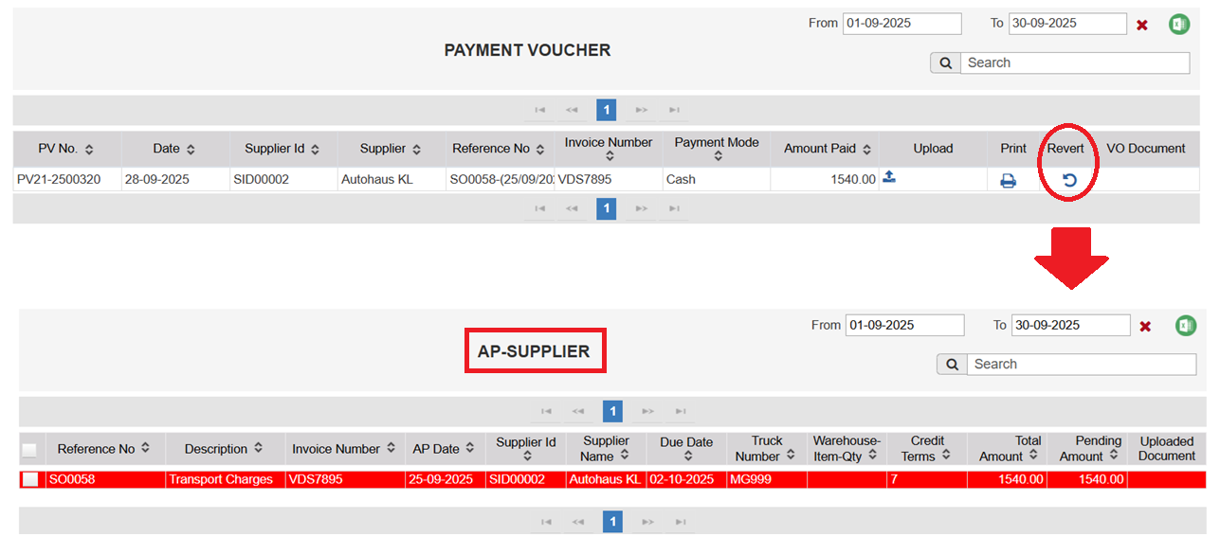
Task: Go to next page above AP-Supplier table
Action: pos(648,411)
